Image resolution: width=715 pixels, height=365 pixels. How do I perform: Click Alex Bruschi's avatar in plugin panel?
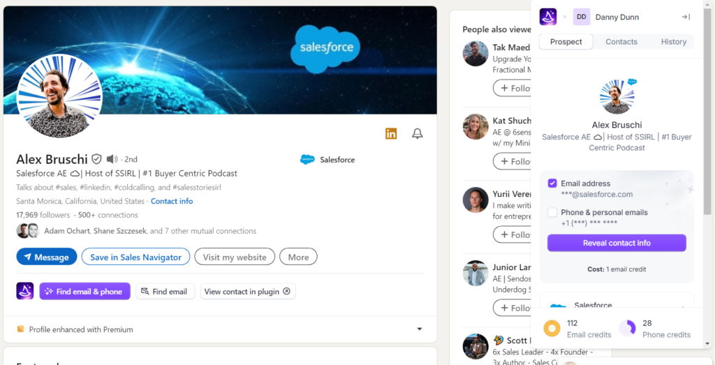(616, 96)
